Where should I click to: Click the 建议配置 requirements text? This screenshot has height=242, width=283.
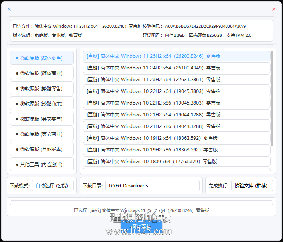[x=208, y=35]
